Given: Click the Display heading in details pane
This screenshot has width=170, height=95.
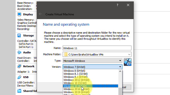Looking at the screenshot, I should coord(28,15).
